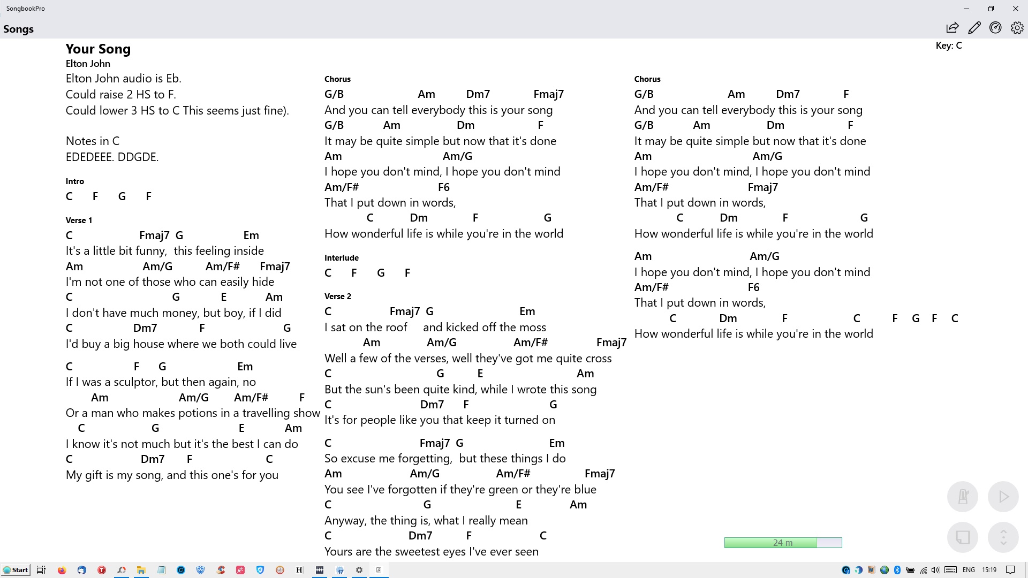Click the song title Your Song

click(98, 49)
